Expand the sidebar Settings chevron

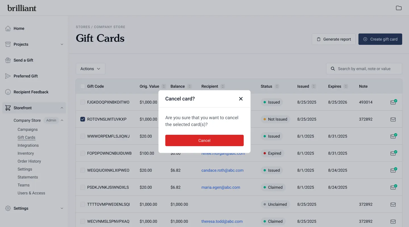click(x=62, y=208)
